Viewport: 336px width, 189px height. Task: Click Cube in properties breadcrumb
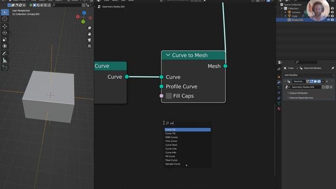tap(291, 68)
